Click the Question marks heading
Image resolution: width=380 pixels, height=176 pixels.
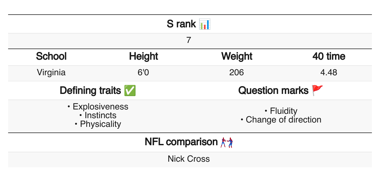[273, 91]
